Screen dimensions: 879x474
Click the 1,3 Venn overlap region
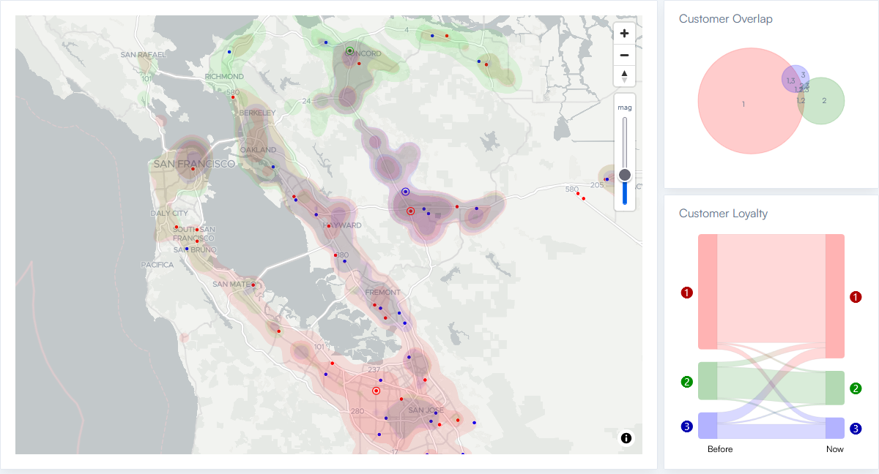click(790, 80)
